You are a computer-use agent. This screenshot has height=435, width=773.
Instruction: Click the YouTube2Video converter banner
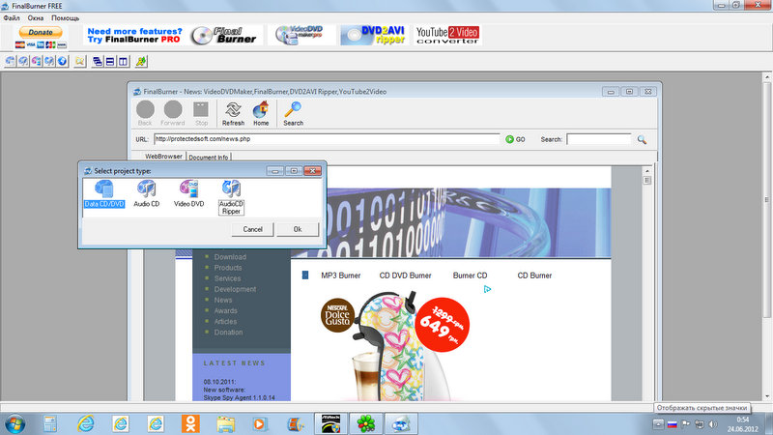[x=447, y=36]
